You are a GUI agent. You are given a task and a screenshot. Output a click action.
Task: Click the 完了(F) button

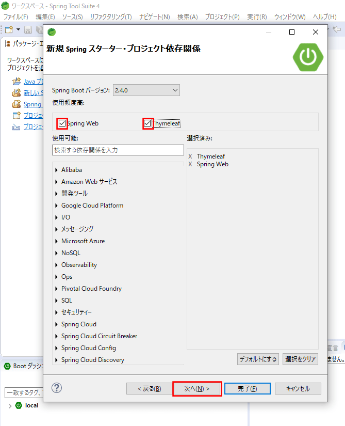(x=248, y=389)
